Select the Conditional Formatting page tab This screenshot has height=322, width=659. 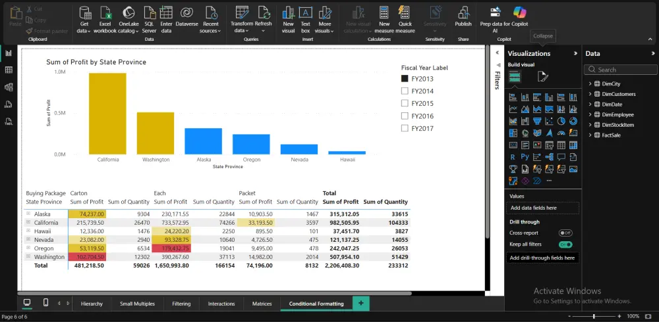pos(316,304)
